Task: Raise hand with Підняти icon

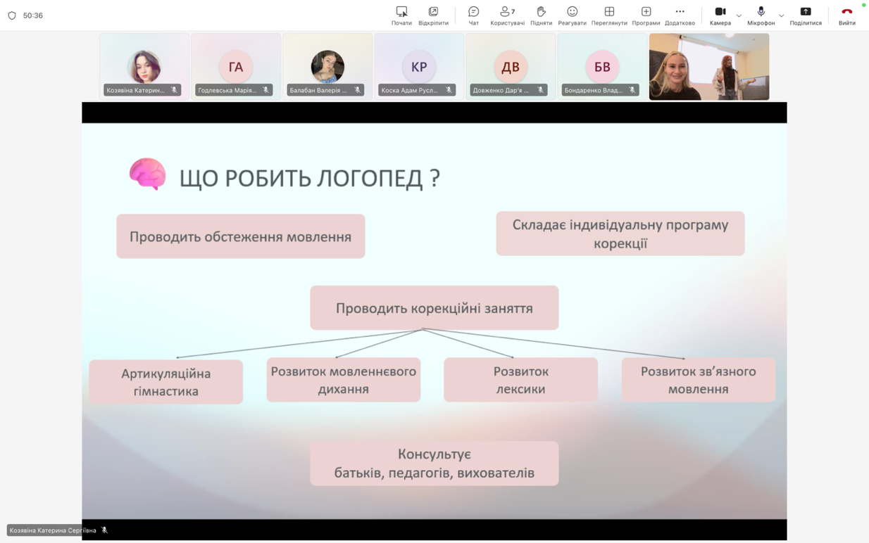Action: (x=541, y=15)
